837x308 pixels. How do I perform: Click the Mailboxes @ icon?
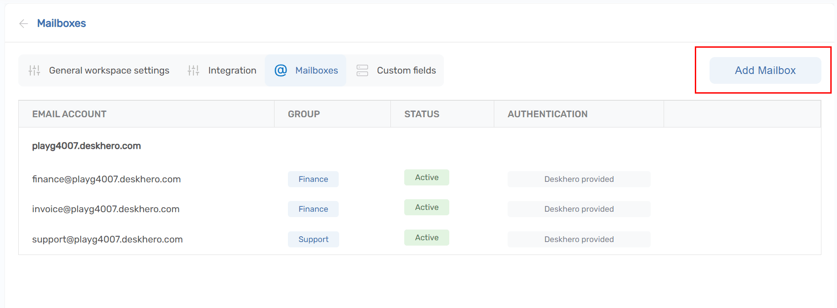[281, 70]
